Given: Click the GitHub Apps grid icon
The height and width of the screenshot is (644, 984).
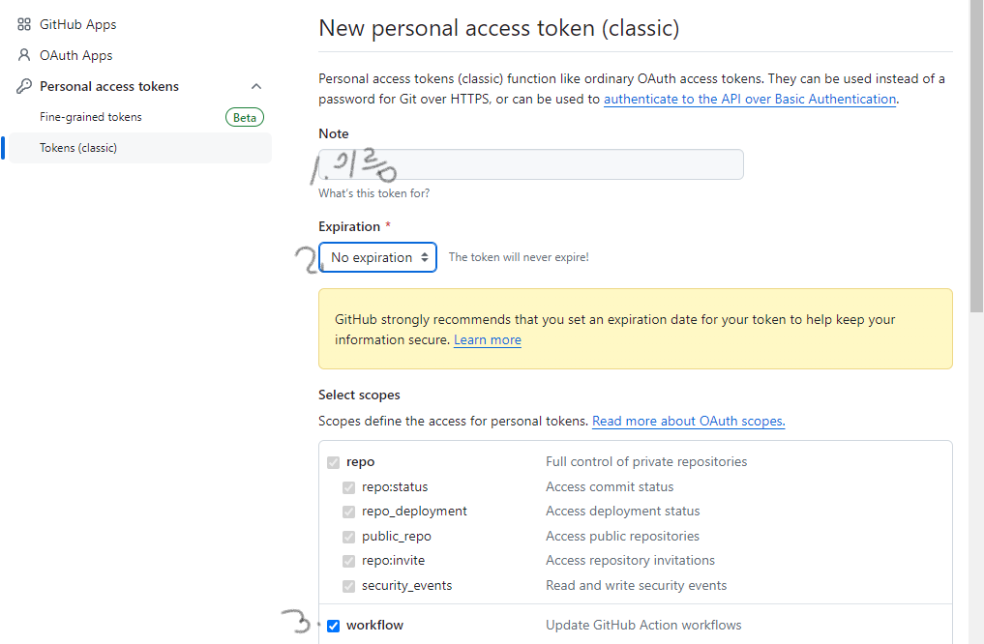Looking at the screenshot, I should point(24,24).
